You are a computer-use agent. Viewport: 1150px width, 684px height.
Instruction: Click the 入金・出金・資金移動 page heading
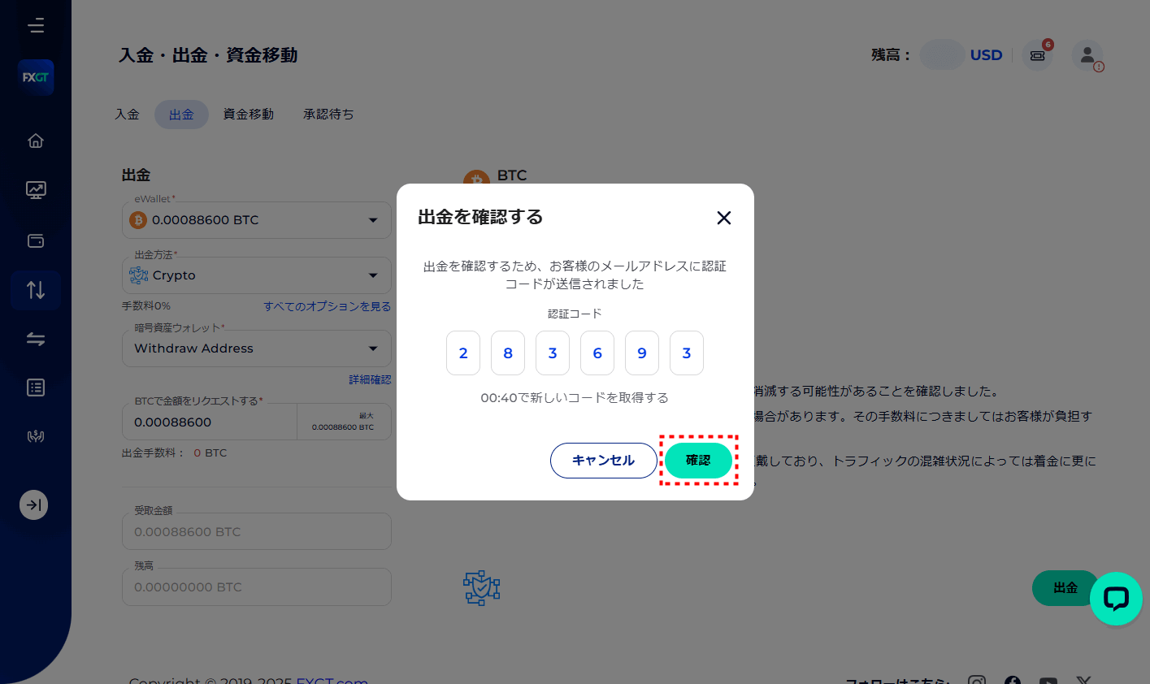click(208, 55)
